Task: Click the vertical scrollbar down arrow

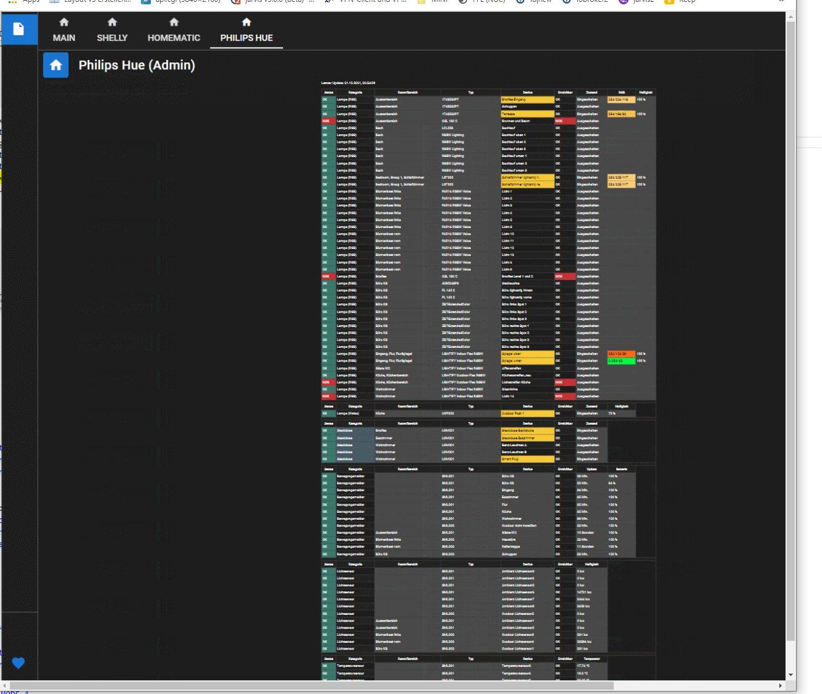Action: point(790,675)
